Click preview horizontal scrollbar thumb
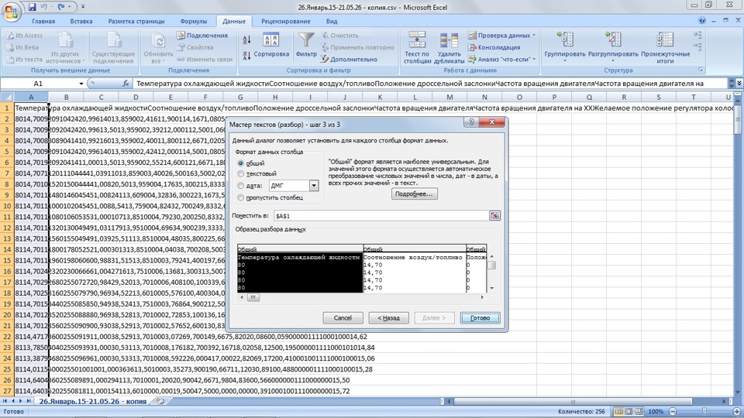This screenshot has width=744, height=418. pyautogui.click(x=253, y=297)
